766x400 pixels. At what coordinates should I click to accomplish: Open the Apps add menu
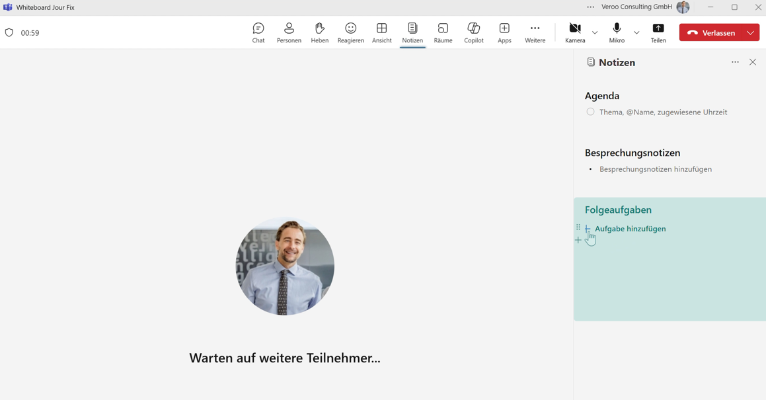504,32
